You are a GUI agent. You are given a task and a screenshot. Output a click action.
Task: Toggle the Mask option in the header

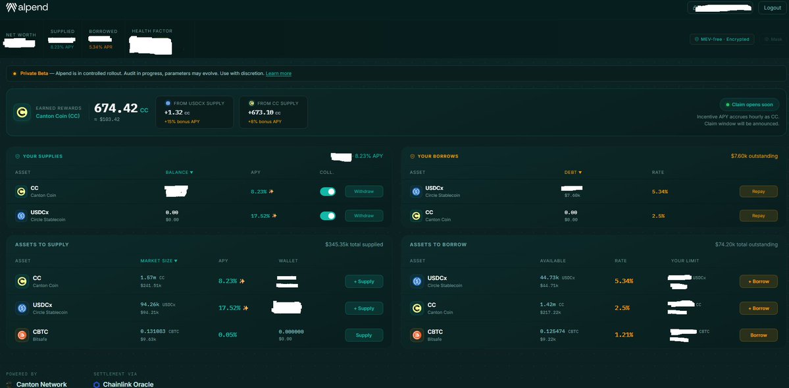point(773,40)
